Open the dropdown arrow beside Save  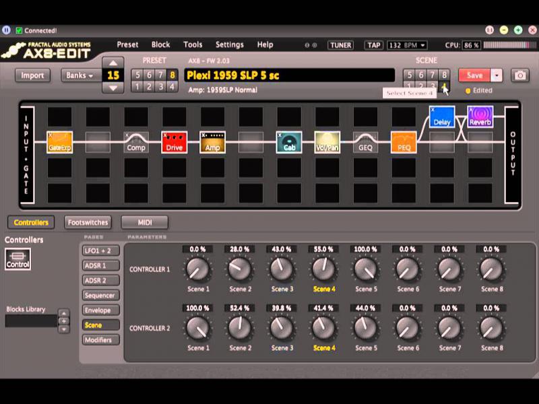click(497, 75)
